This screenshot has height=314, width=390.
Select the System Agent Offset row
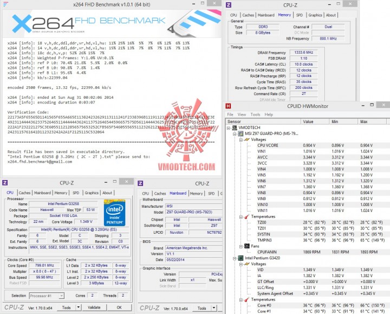point(322,293)
